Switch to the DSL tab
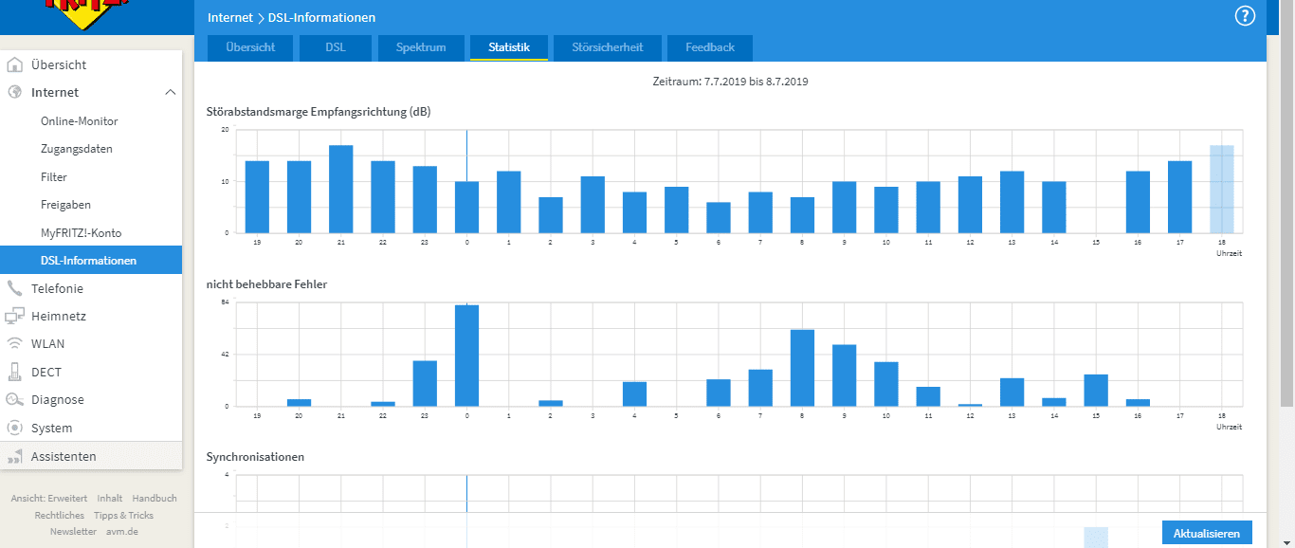Screen dimensions: 1295x548 coord(336,47)
